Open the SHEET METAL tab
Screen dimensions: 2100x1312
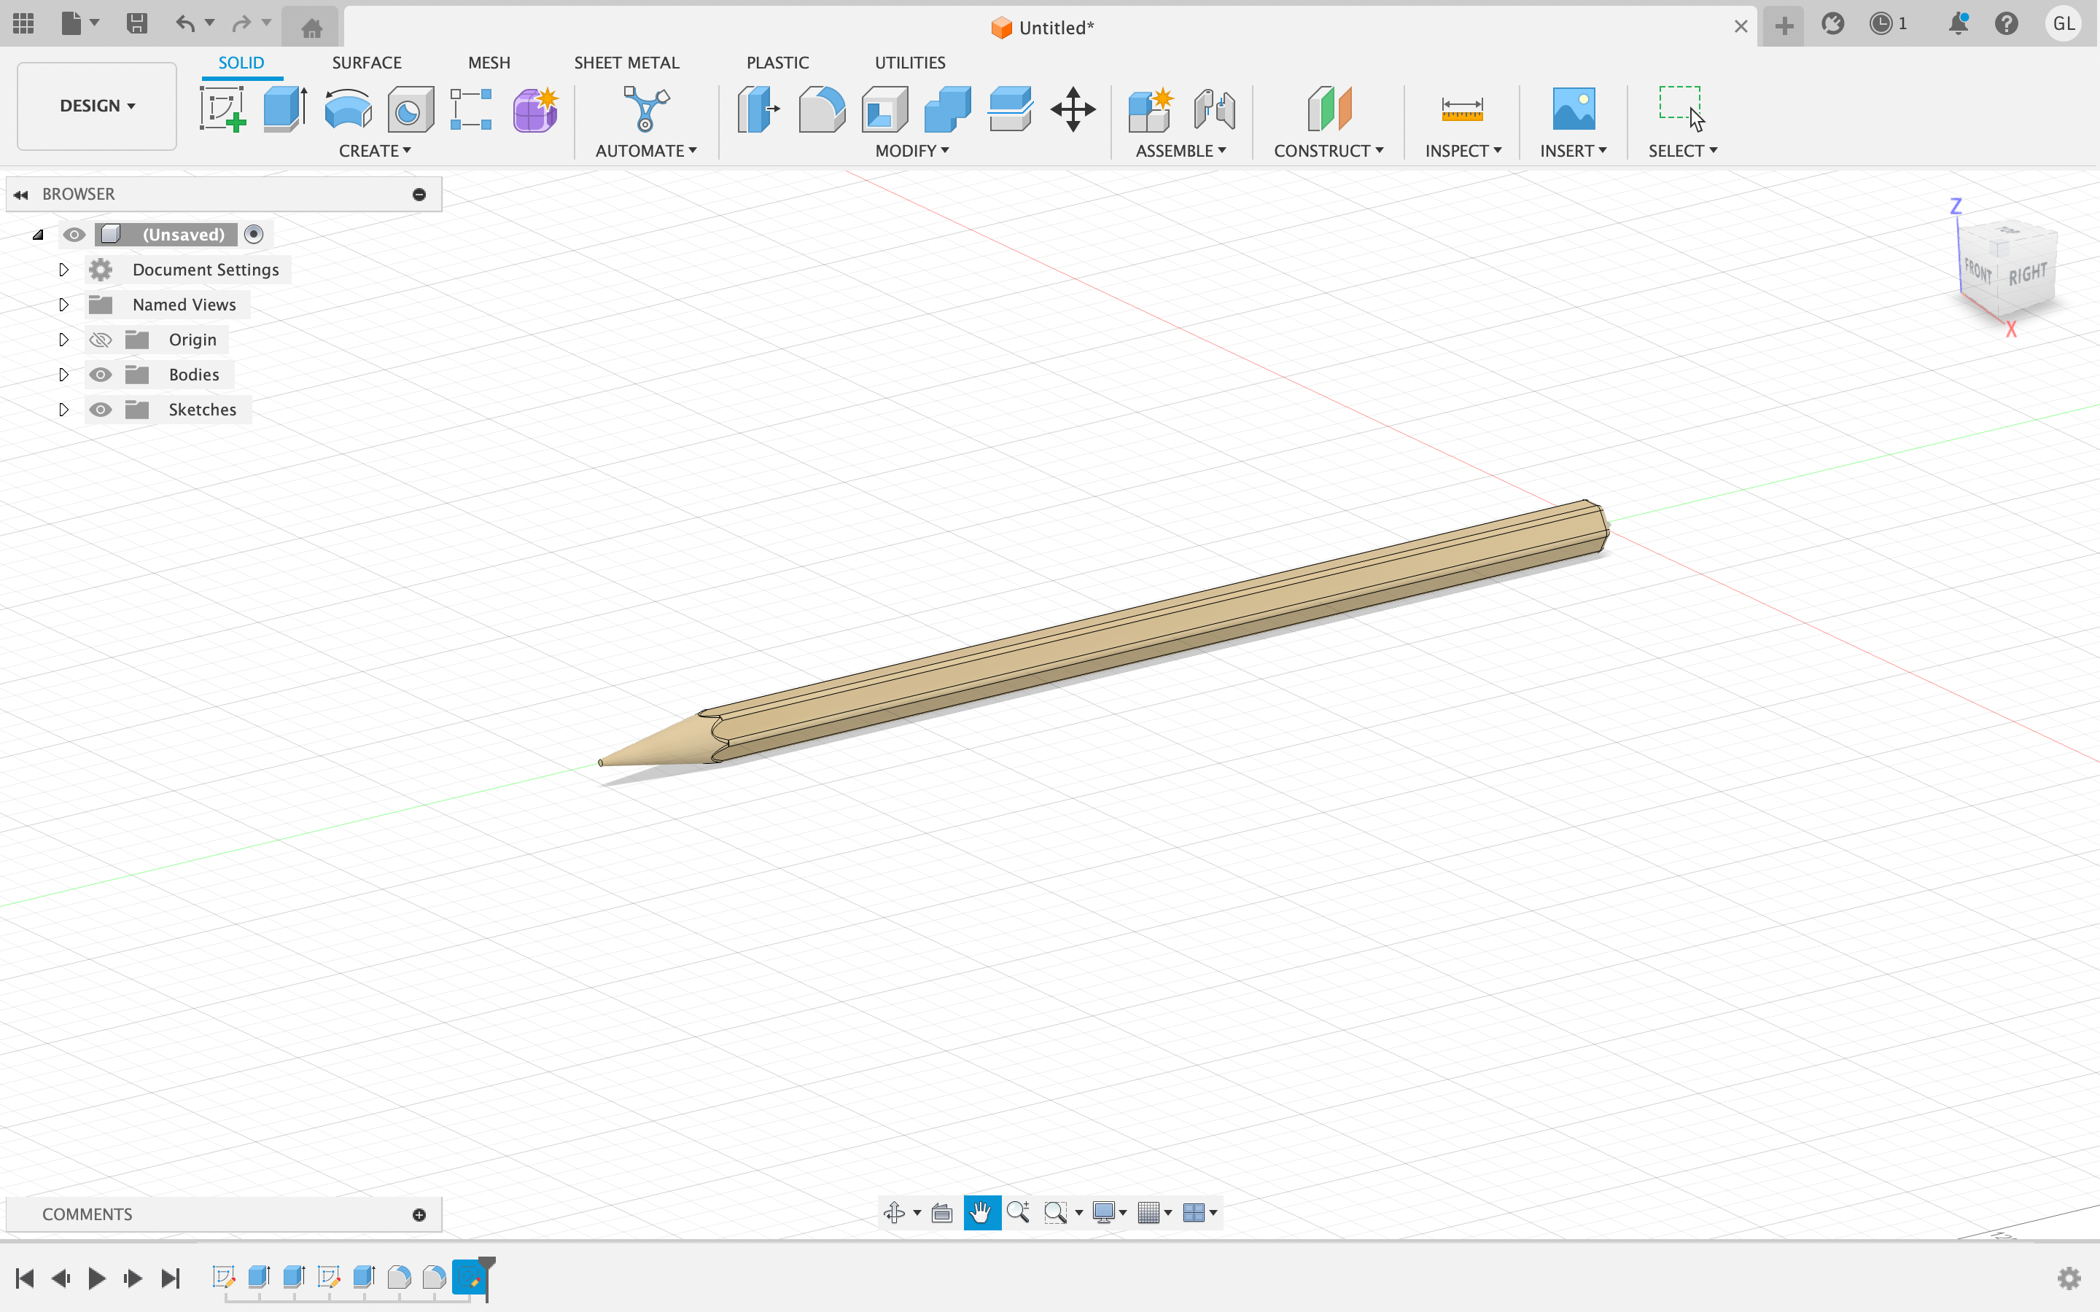pos(626,63)
